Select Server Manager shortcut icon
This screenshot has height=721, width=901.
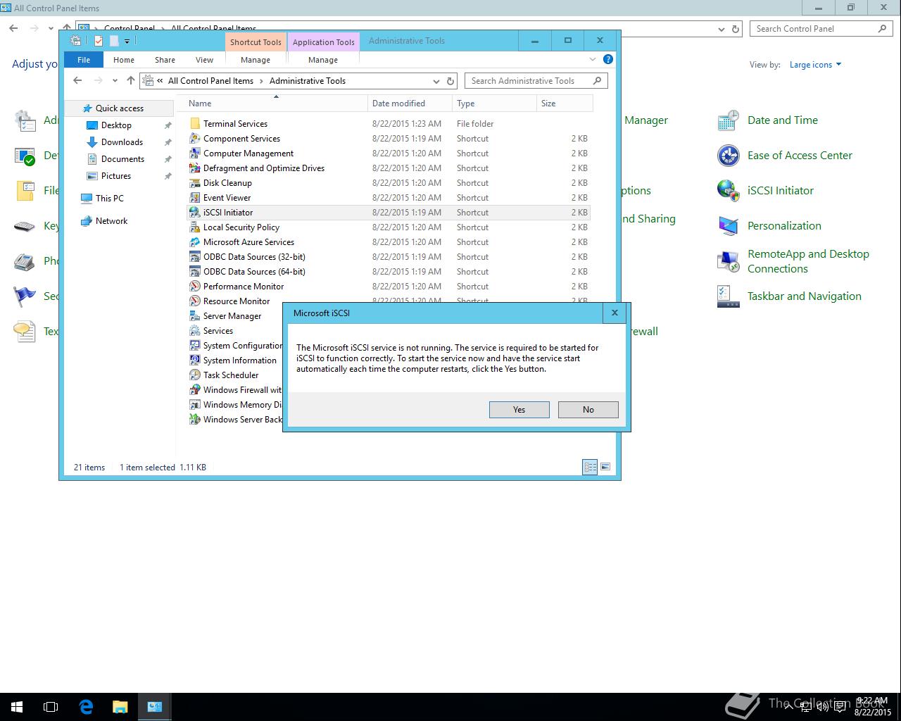point(195,316)
